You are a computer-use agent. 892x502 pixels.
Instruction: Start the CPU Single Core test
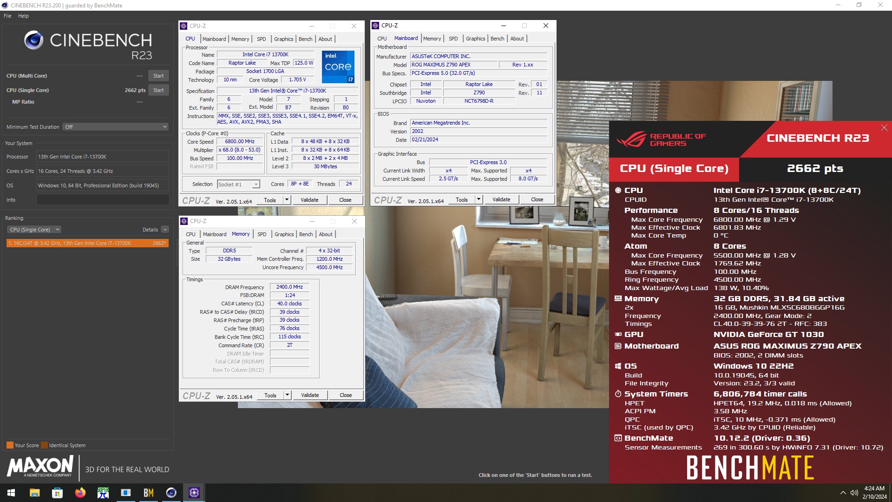point(158,90)
